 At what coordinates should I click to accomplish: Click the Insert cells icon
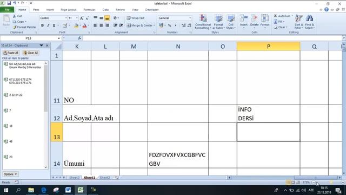244,18
